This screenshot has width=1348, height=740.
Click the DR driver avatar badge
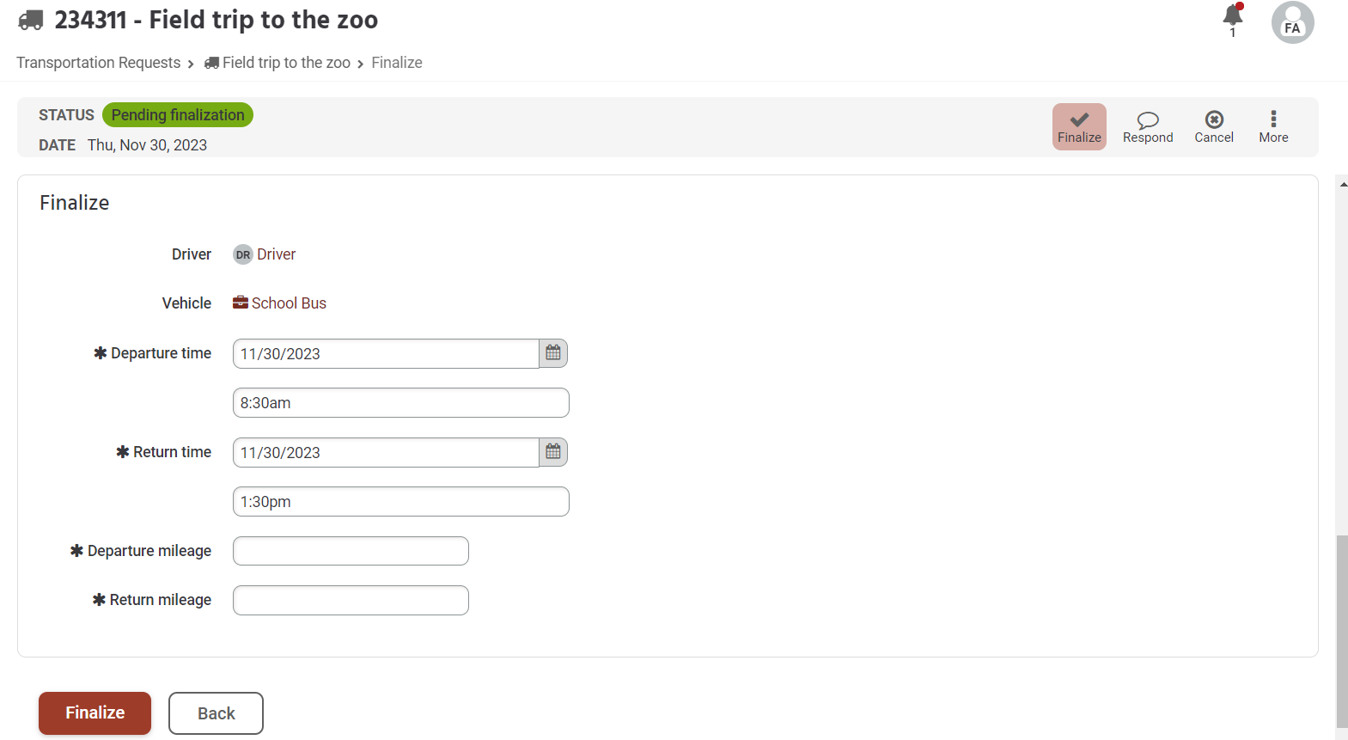coord(243,254)
